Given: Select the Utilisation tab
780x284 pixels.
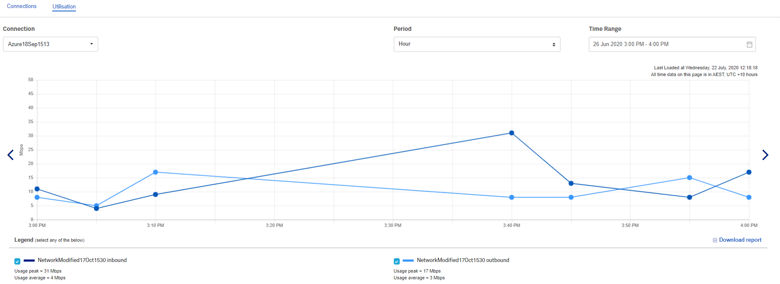Looking at the screenshot, I should 64,7.
